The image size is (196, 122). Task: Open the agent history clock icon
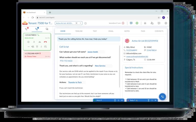coord(152,23)
